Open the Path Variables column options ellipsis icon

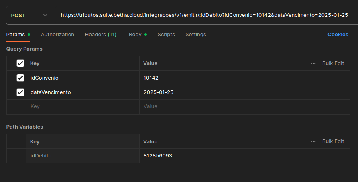pyautogui.click(x=313, y=141)
